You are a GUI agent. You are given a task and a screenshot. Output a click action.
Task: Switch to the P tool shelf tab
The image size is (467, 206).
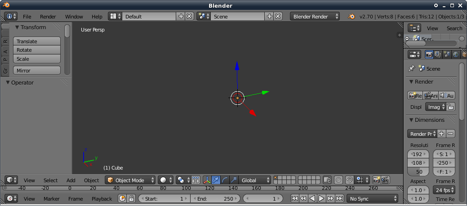pyautogui.click(x=5, y=60)
